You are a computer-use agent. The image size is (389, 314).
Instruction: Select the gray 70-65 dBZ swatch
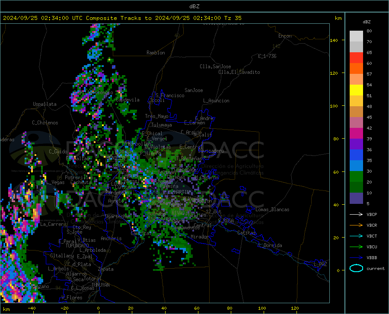pos(356,47)
